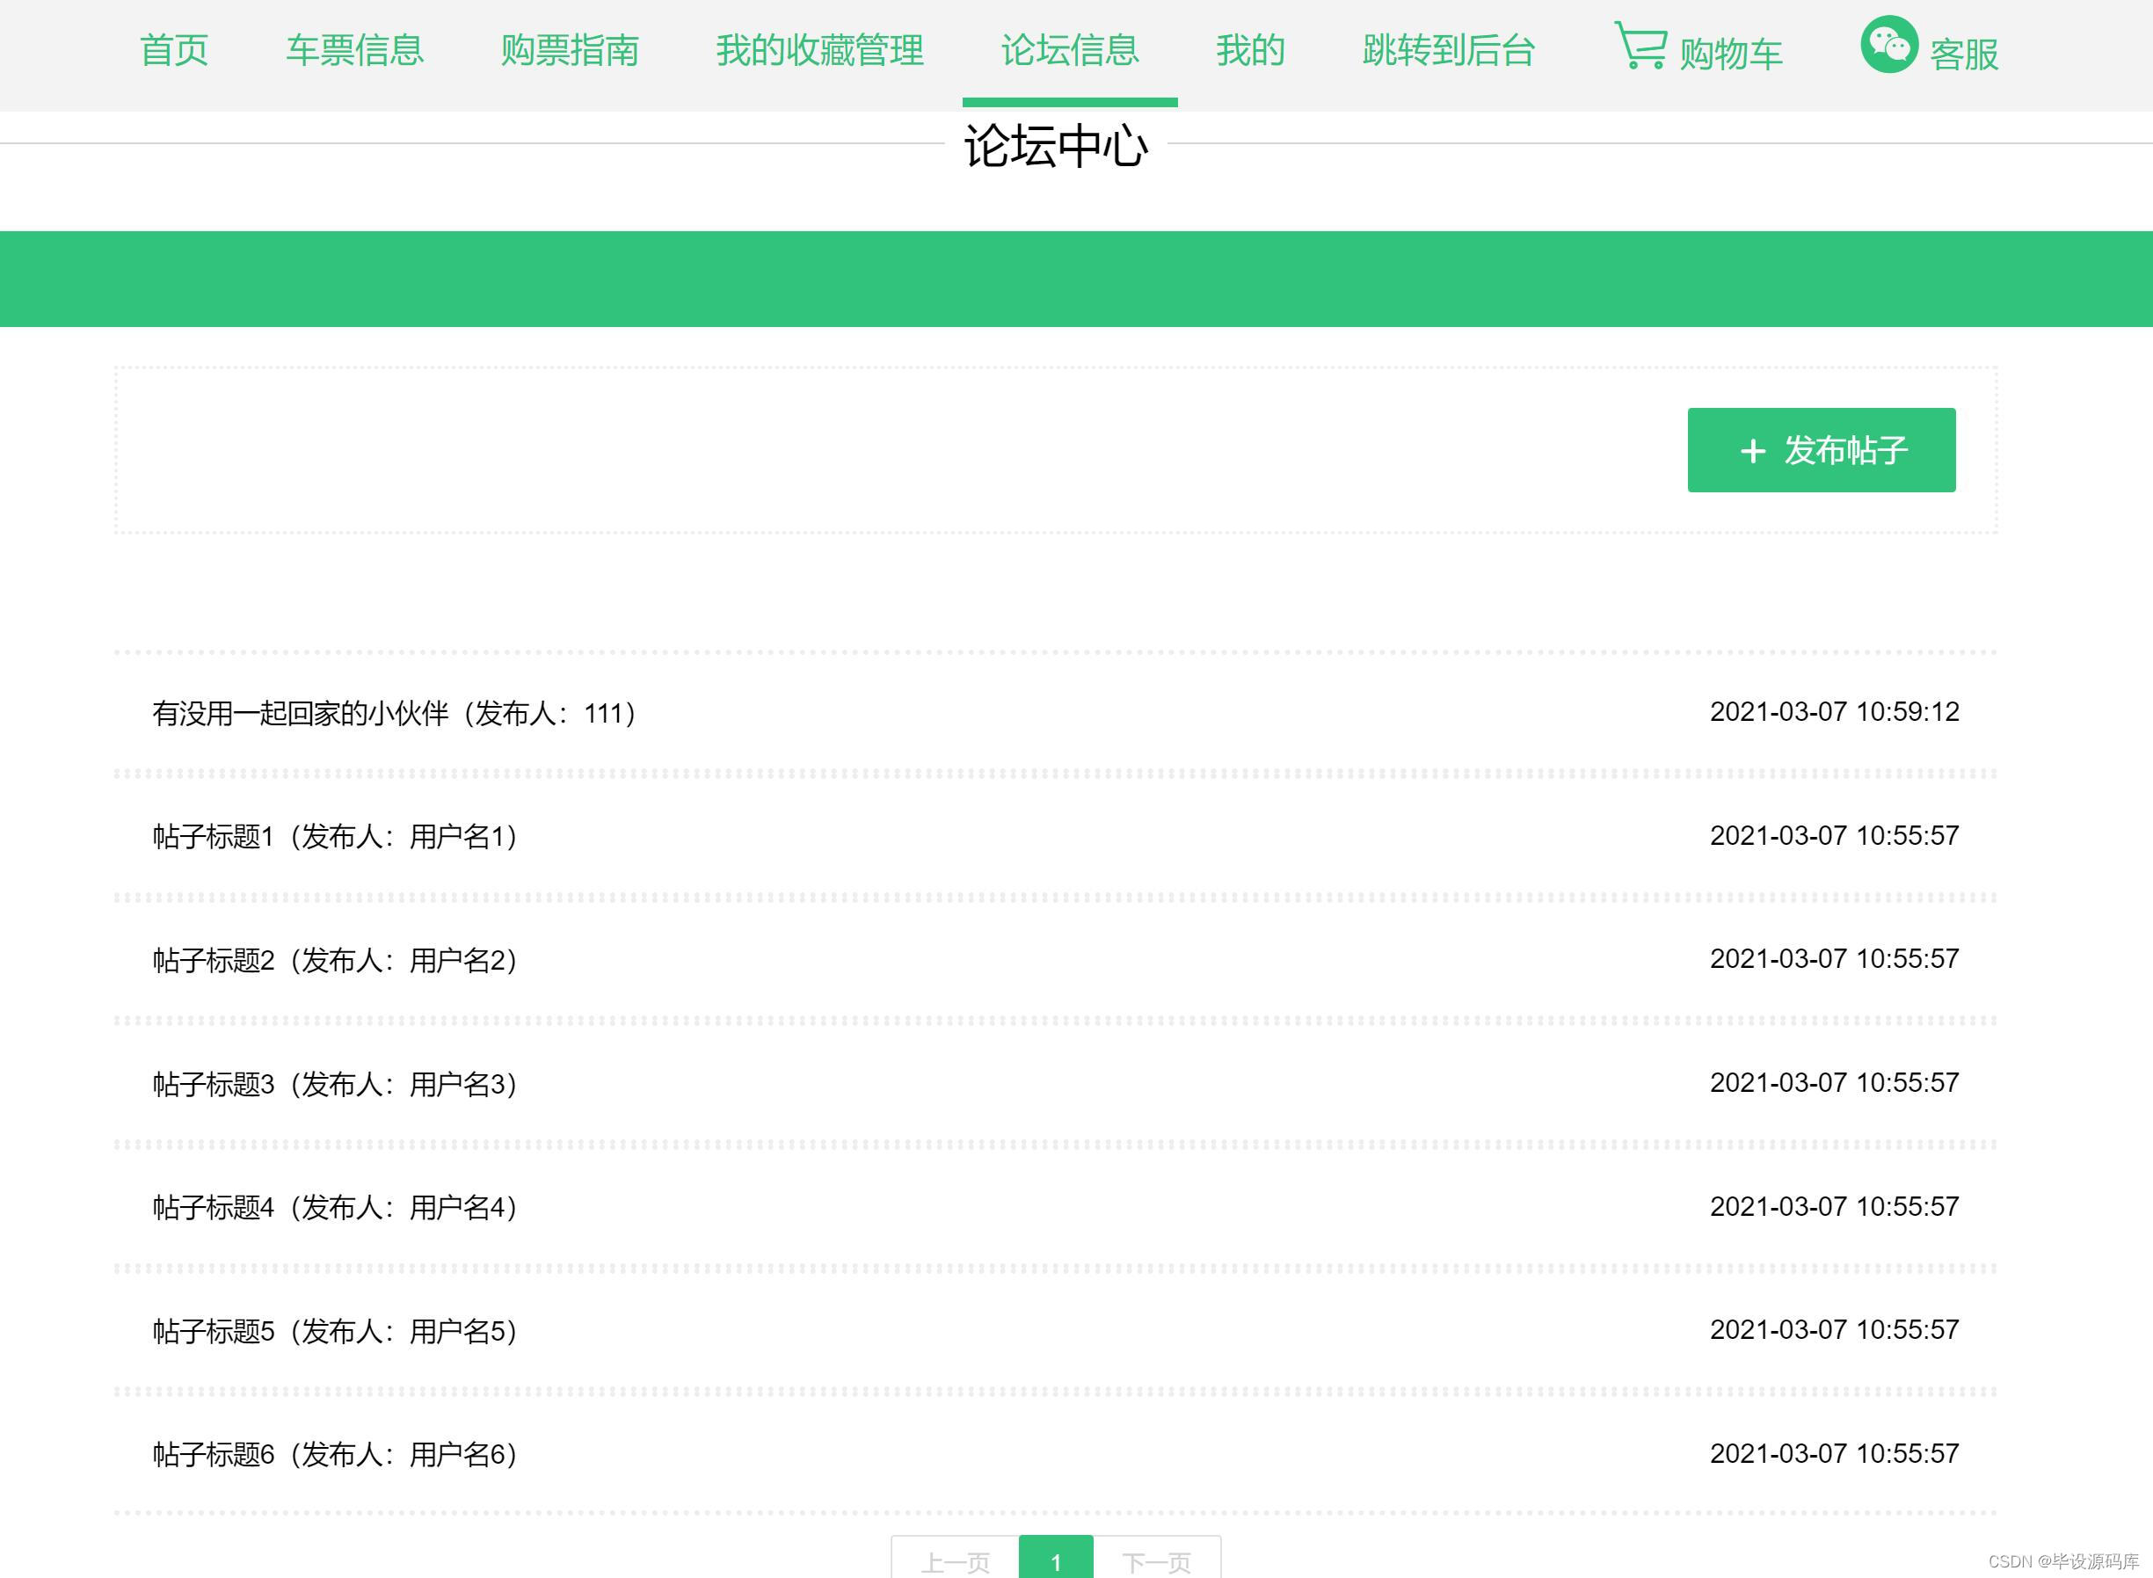Click the 上一页 pagination control
This screenshot has width=2153, height=1578.
[956, 1563]
